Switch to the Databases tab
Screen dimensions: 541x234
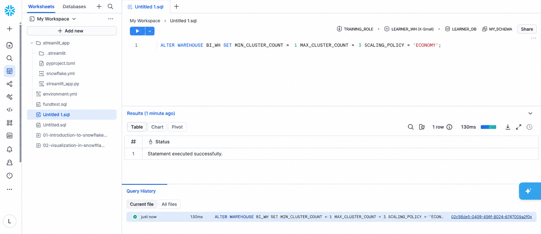(x=74, y=6)
